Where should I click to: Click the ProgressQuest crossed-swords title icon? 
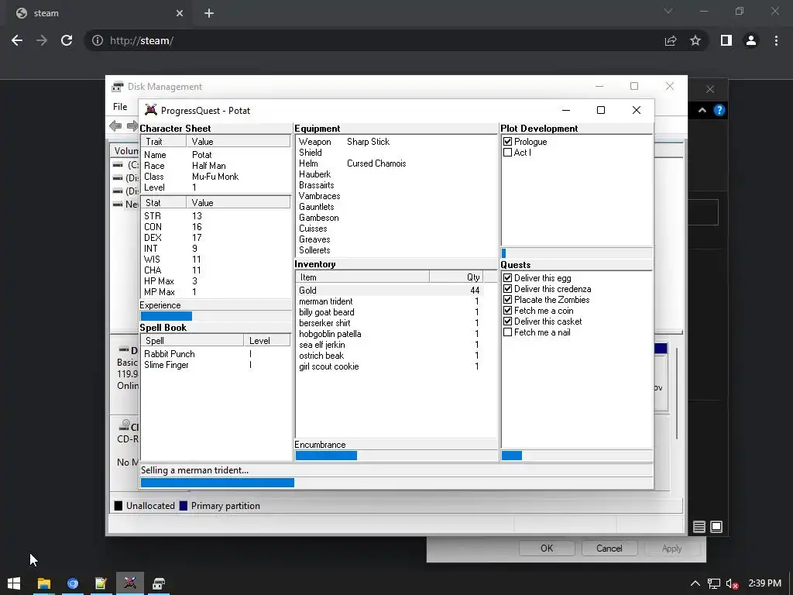click(x=151, y=110)
